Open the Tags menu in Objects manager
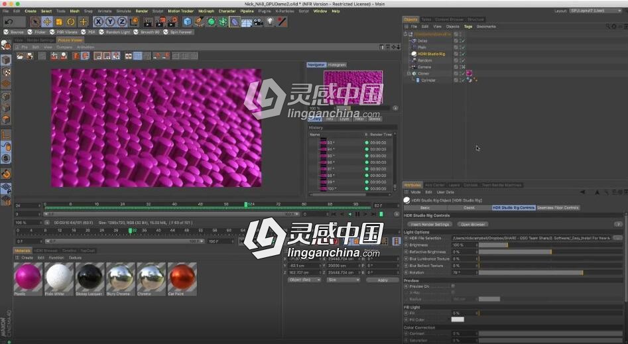Viewport: 628px width, 344px height. (468, 27)
